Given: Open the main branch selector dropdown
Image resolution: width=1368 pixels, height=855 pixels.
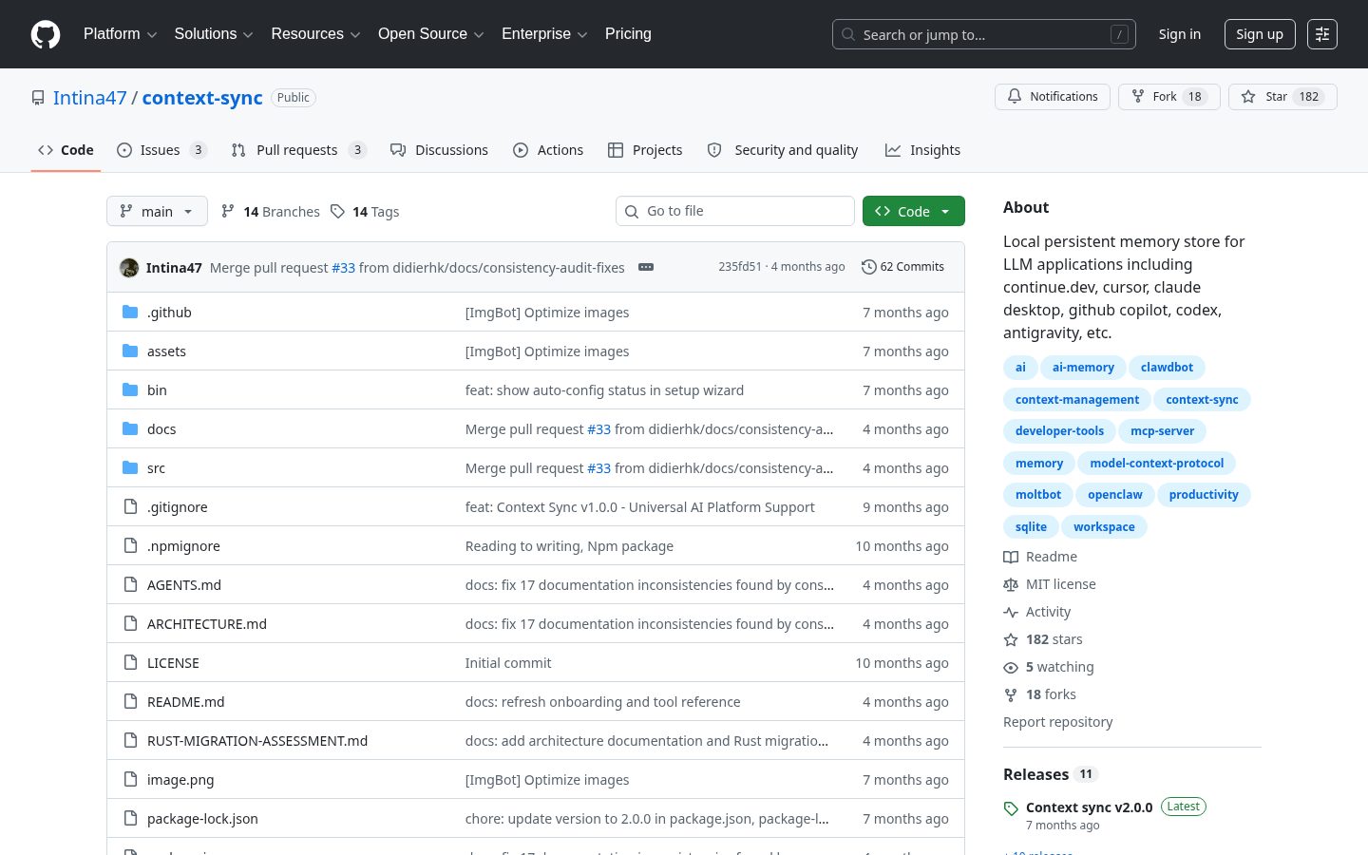Looking at the screenshot, I should pyautogui.click(x=157, y=211).
